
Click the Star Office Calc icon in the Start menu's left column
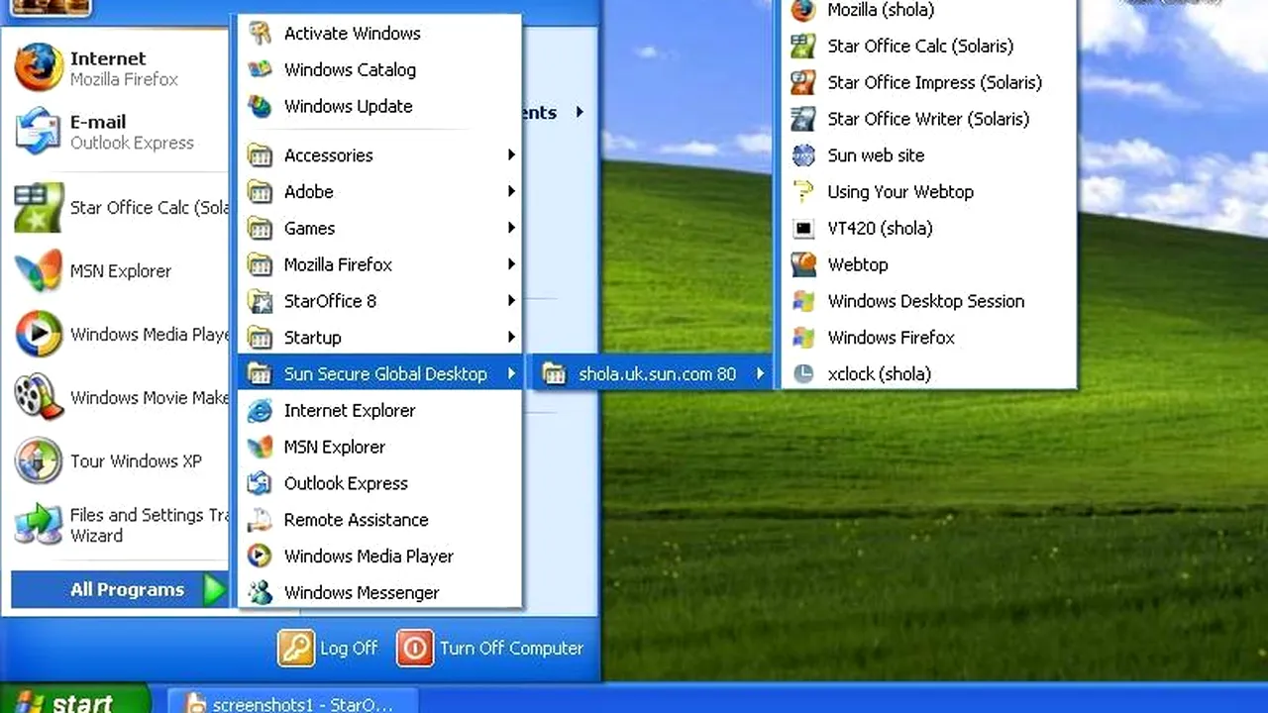(39, 207)
